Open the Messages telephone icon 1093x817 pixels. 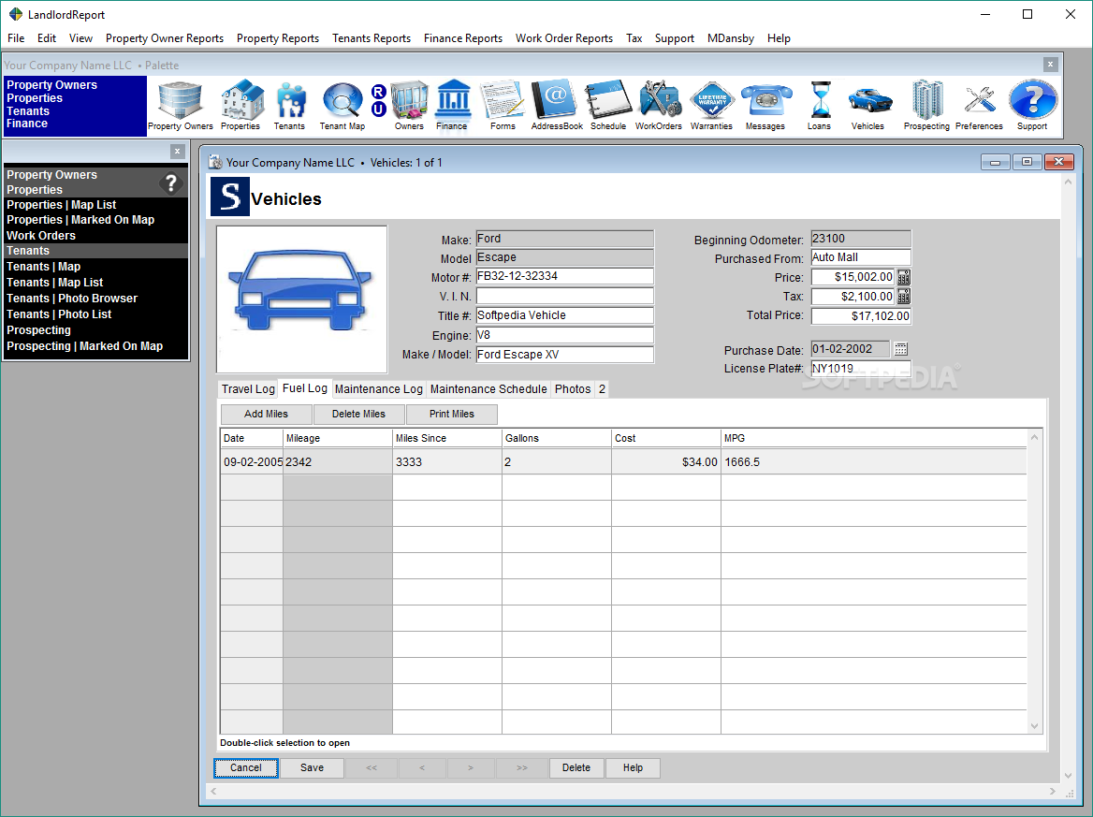pos(765,105)
